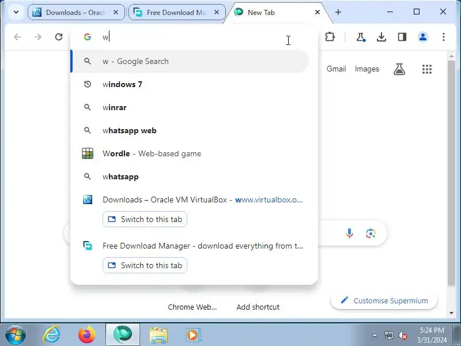Image resolution: width=461 pixels, height=346 pixels.
Task: Click the windows 7 history clock icon
Action: 88,84
